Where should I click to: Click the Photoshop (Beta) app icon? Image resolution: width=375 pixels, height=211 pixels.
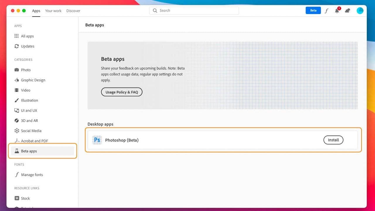coord(97,140)
